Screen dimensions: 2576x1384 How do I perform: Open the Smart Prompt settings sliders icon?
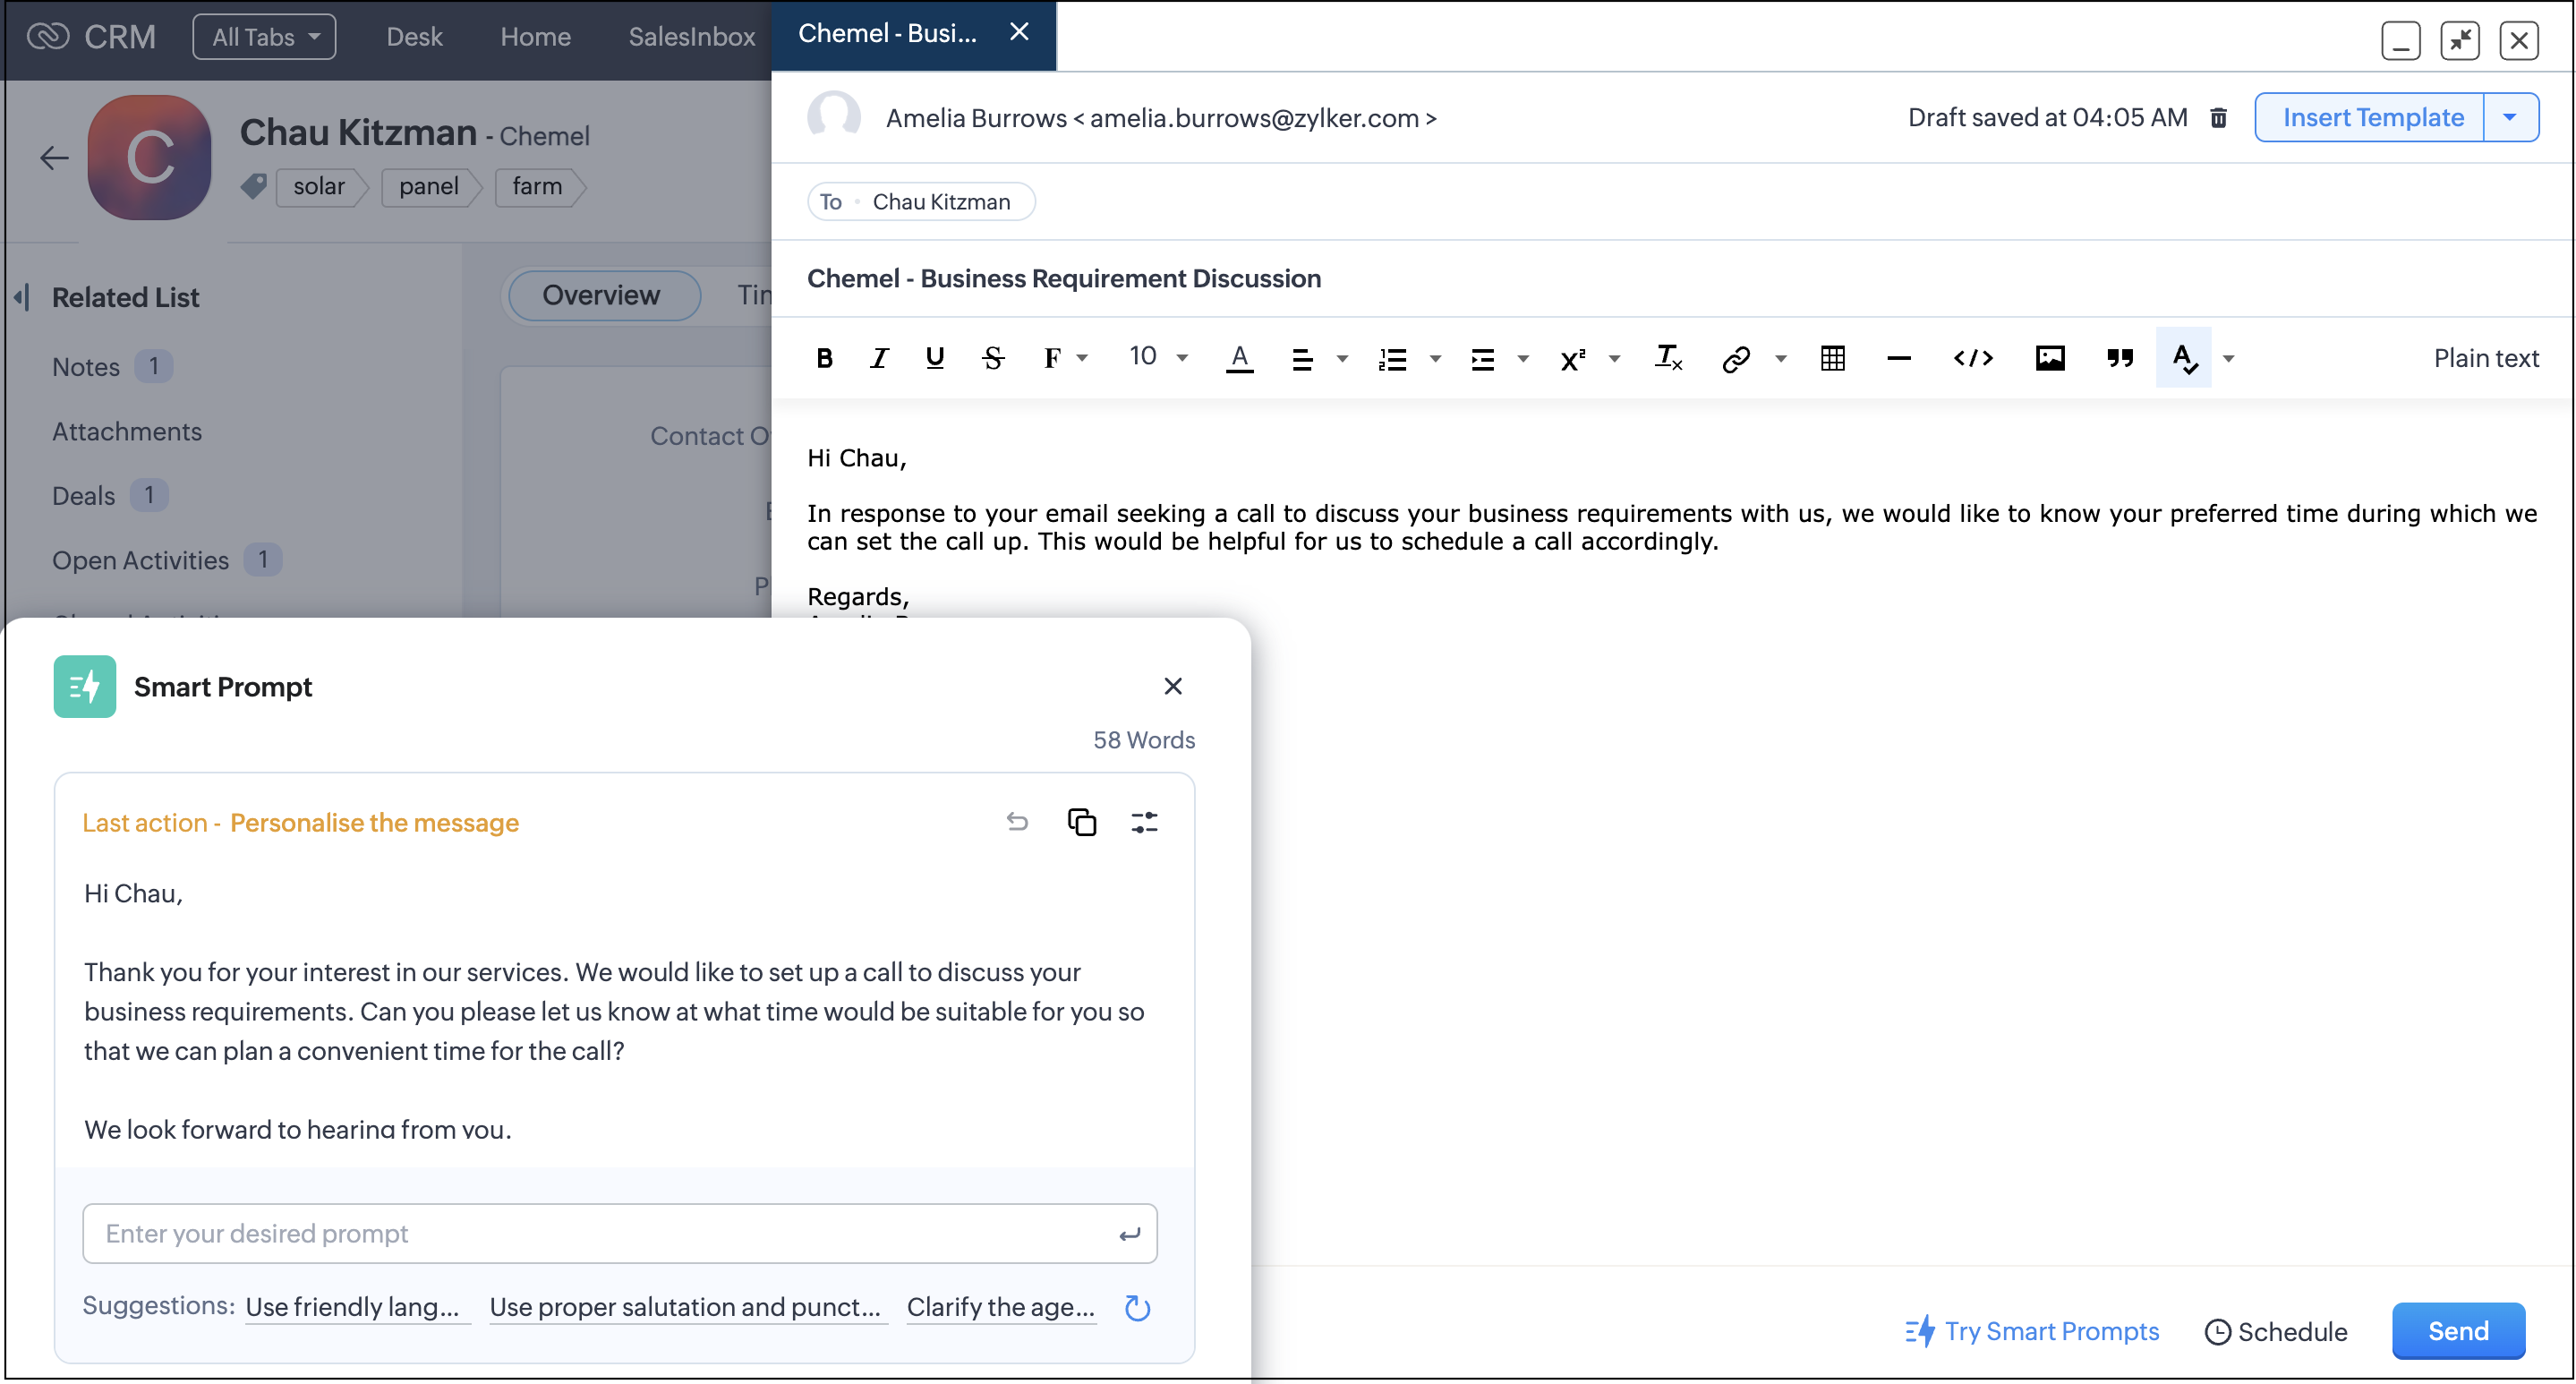pos(1144,822)
